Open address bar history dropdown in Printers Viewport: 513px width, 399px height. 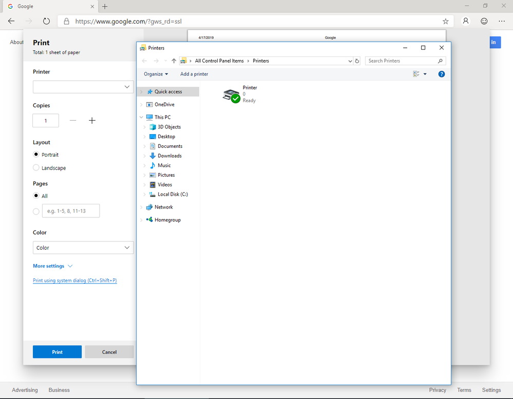350,61
